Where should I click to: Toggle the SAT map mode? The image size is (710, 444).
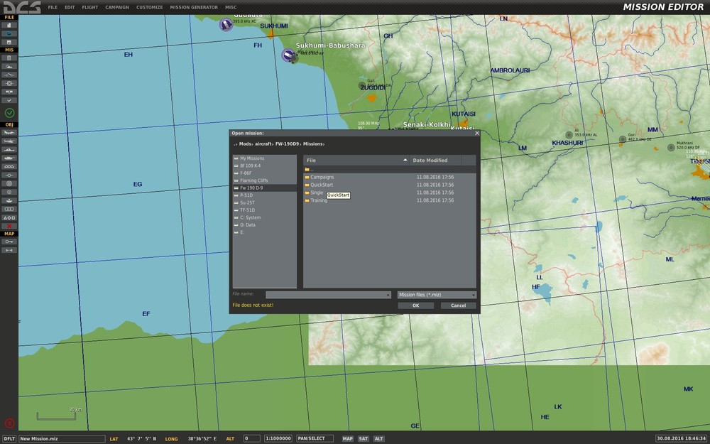tap(363, 439)
